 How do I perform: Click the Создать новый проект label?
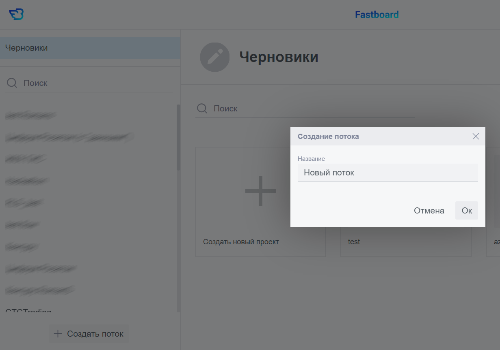241,242
